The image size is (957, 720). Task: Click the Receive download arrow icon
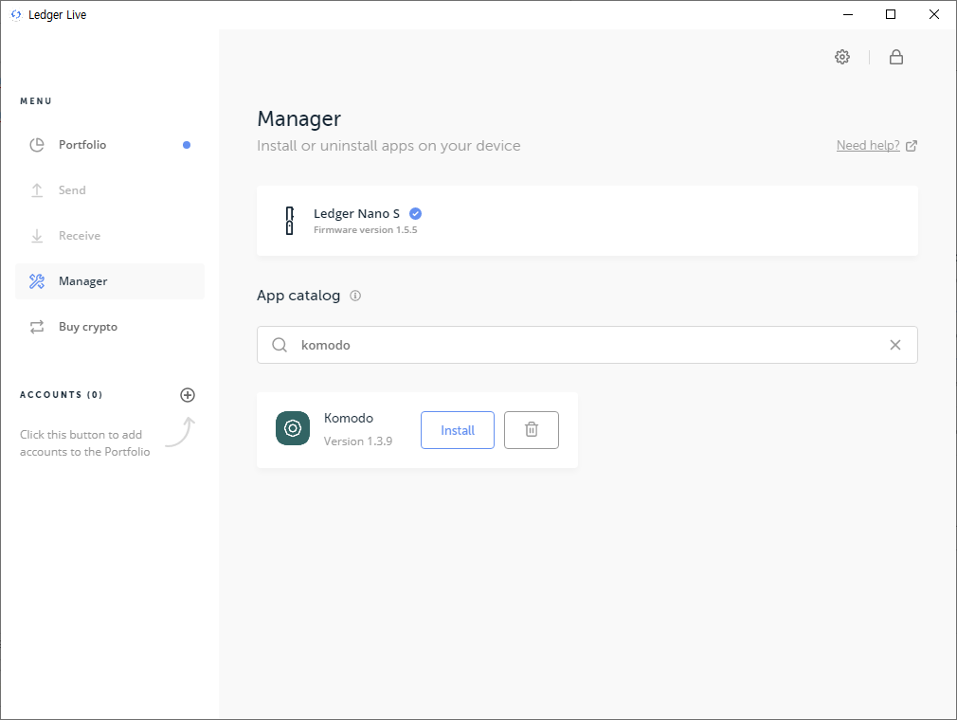(x=37, y=236)
